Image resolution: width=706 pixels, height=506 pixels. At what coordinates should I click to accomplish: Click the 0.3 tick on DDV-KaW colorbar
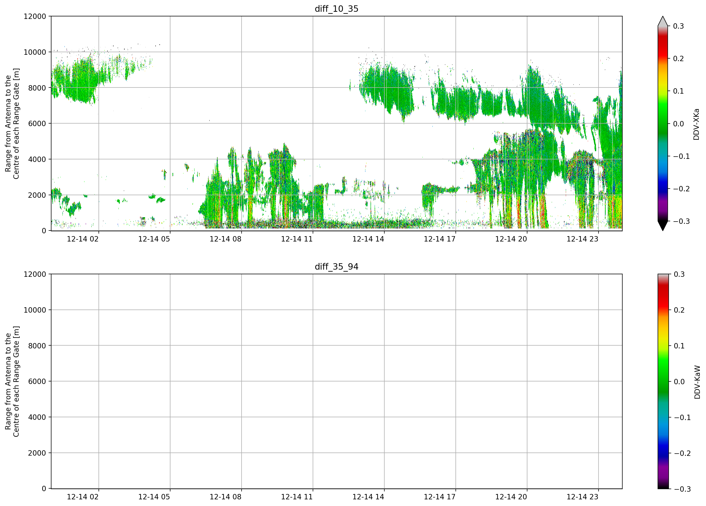[679, 274]
